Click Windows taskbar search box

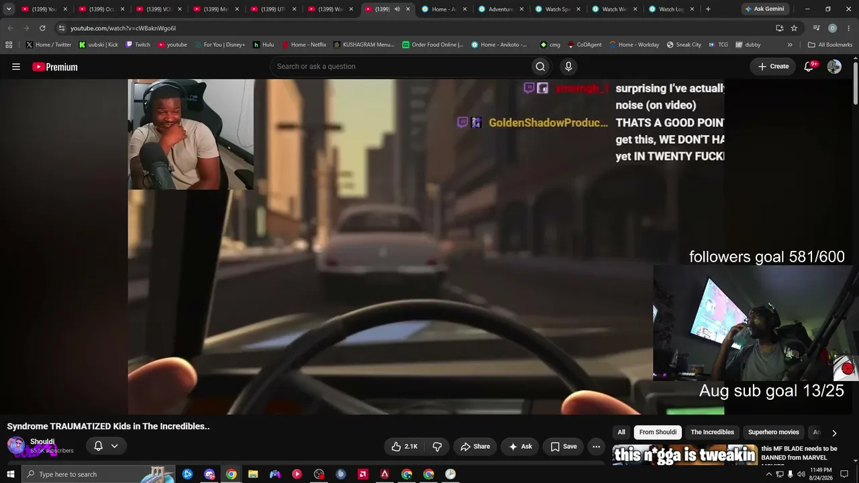pos(99,474)
